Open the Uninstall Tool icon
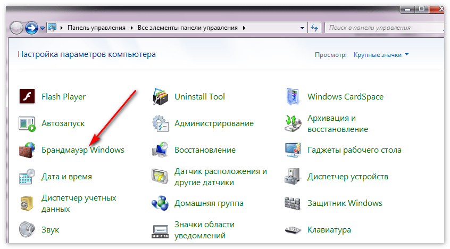 [160, 96]
